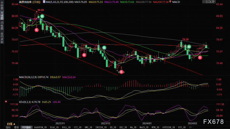The width and height of the screenshot is (230, 129).
Task: Click the crosshair cursor icon at top right
Action: point(204,2)
